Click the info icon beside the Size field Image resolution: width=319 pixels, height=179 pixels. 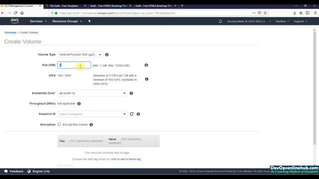(x=146, y=65)
